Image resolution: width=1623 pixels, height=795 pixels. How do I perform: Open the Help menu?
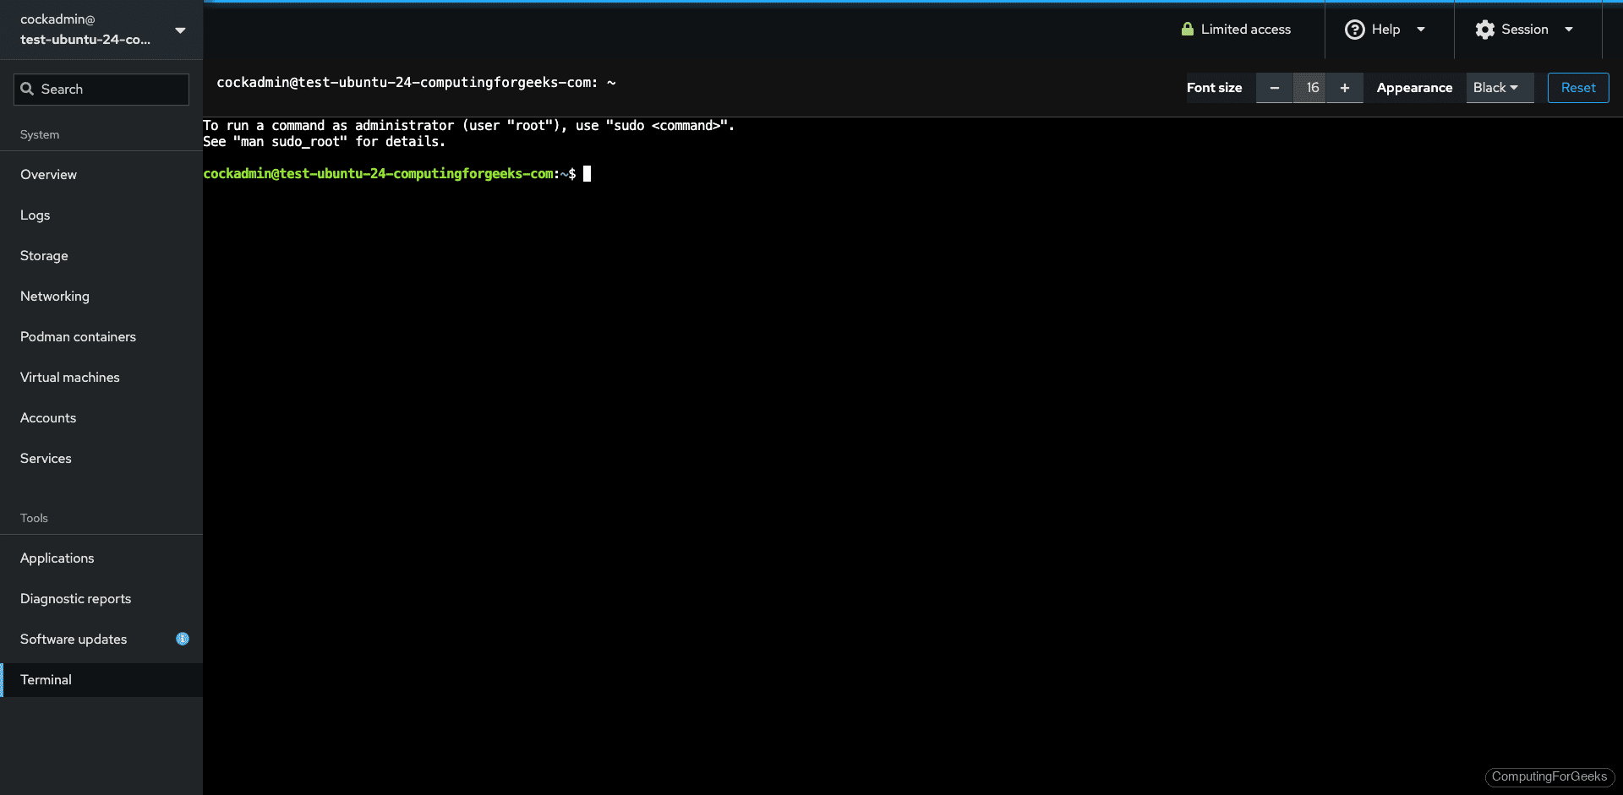[1386, 29]
